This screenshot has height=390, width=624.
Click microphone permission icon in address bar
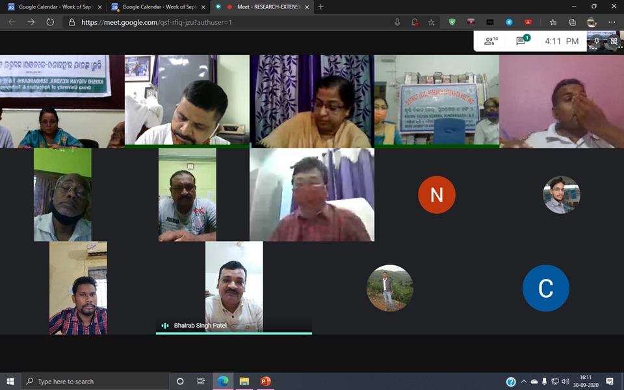click(397, 22)
